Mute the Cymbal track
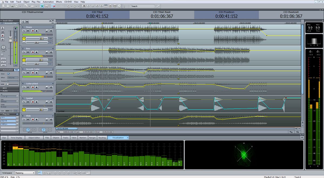324x178 pixels. 28,102
